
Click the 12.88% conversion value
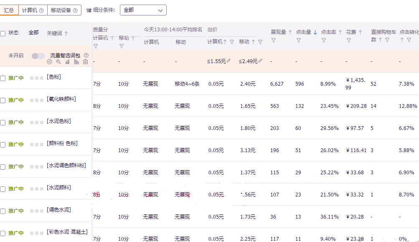(408, 106)
